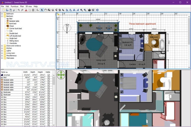Click the Redo arrow icon
This screenshot has height=127, width=191.
pos(22,10)
